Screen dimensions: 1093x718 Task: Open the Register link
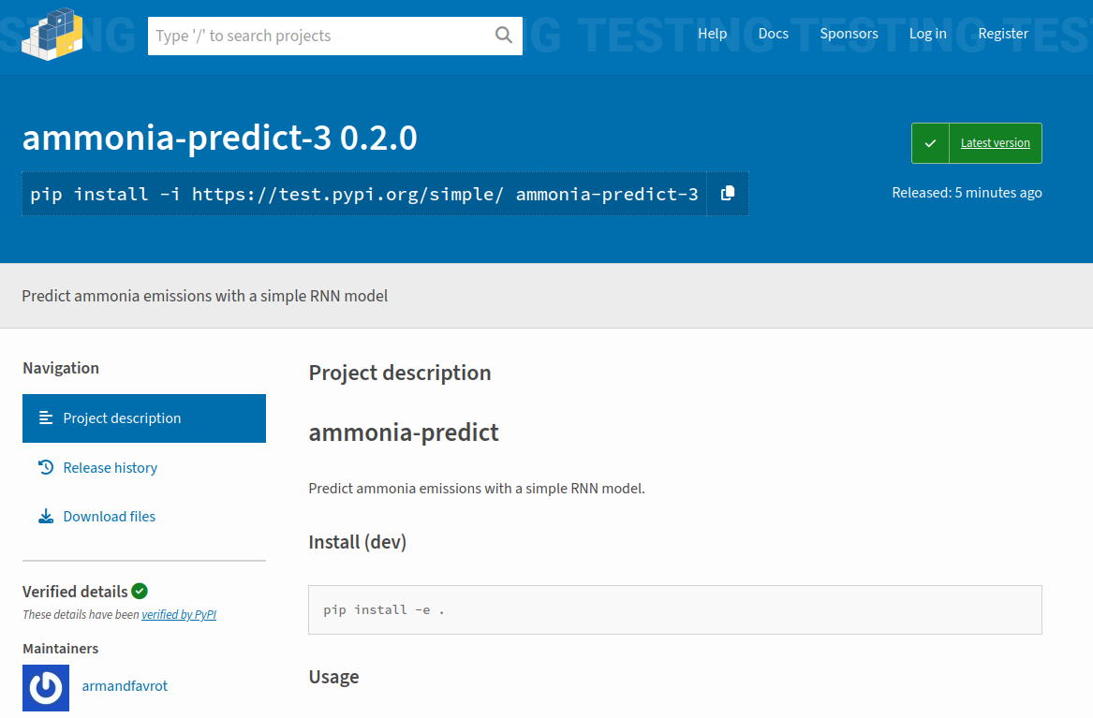(x=1003, y=34)
